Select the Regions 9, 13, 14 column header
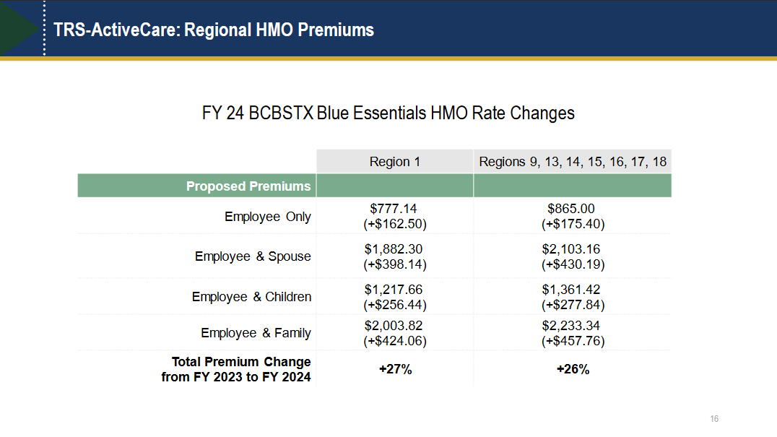777x437 pixels. tap(573, 162)
